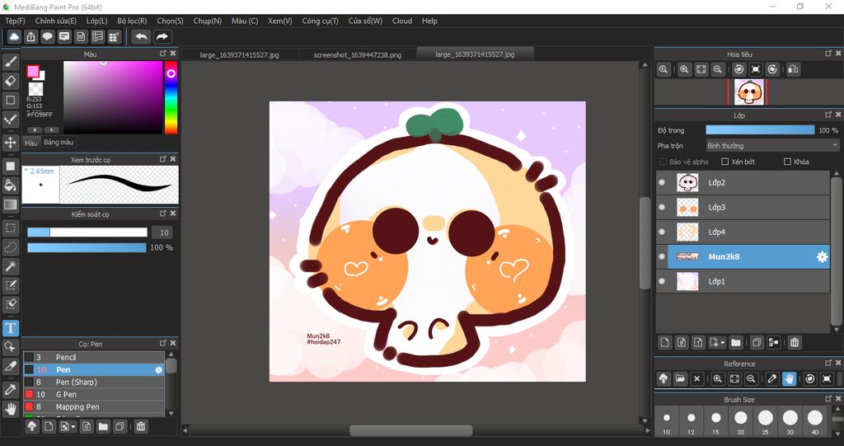Click the pink foreground color swatch
Viewport: 844px width, 446px height.
pos(33,71)
